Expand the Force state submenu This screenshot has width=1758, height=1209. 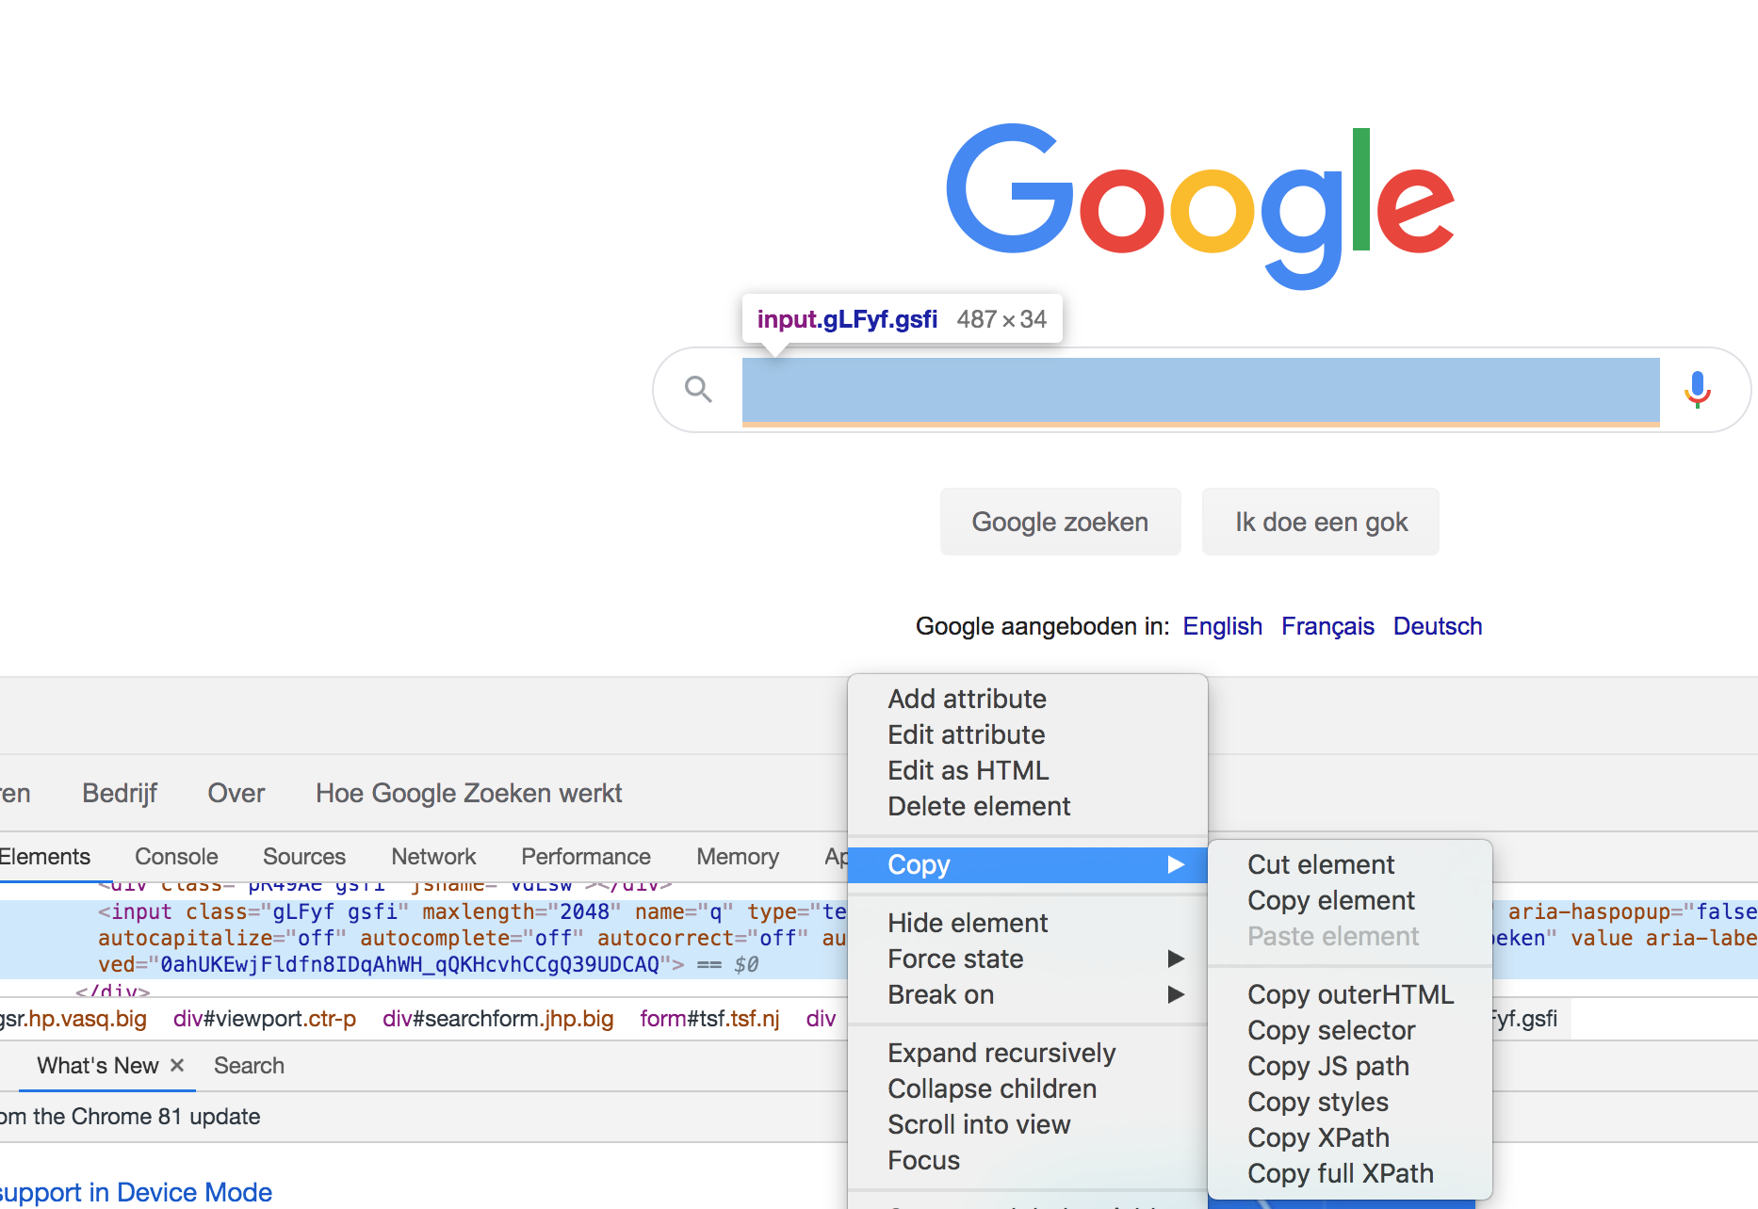point(1027,959)
